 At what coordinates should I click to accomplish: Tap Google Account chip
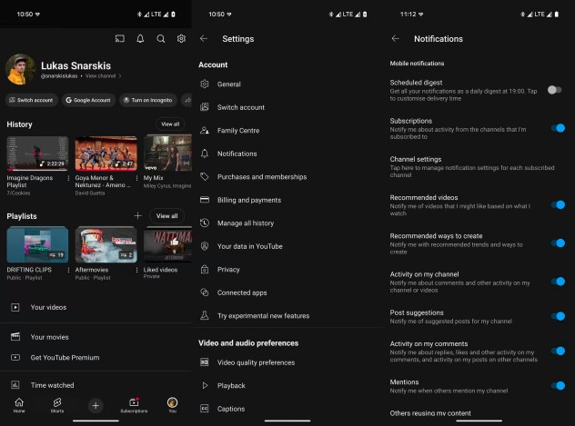tap(88, 100)
